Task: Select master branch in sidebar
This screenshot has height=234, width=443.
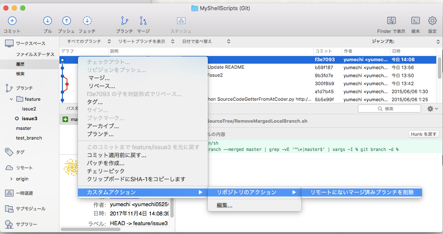Action: click(x=24, y=128)
